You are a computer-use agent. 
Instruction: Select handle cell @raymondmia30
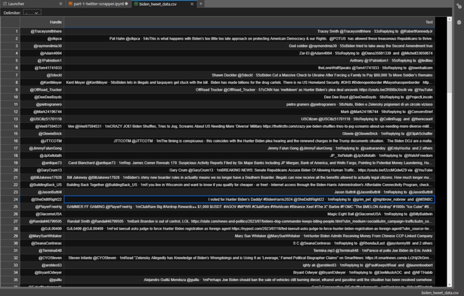(42, 46)
